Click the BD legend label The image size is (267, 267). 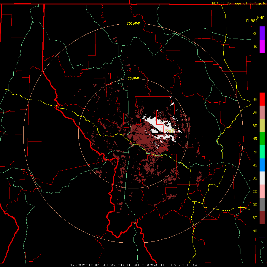coord(255,126)
